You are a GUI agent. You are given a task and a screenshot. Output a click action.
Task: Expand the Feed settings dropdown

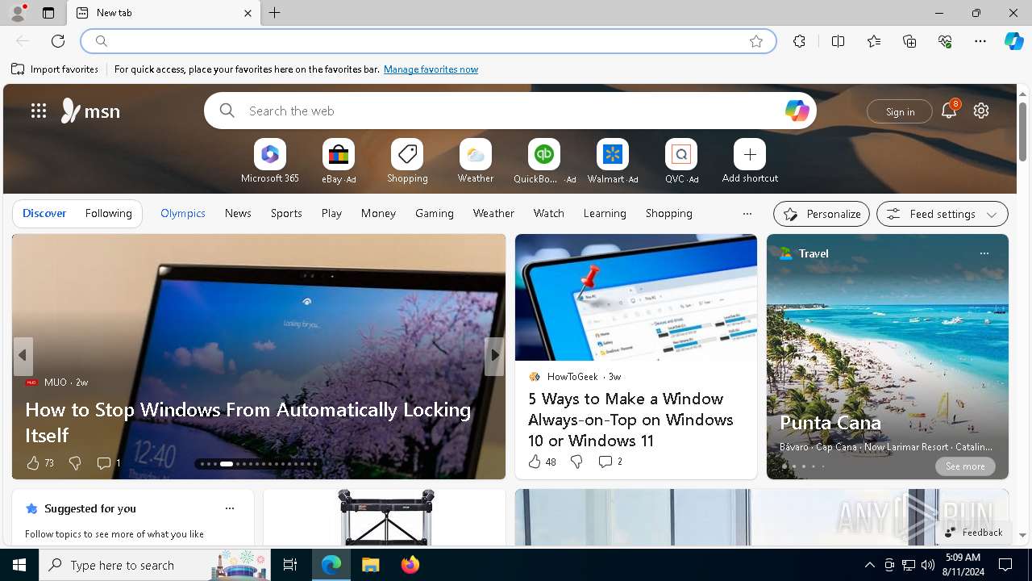[943, 214]
